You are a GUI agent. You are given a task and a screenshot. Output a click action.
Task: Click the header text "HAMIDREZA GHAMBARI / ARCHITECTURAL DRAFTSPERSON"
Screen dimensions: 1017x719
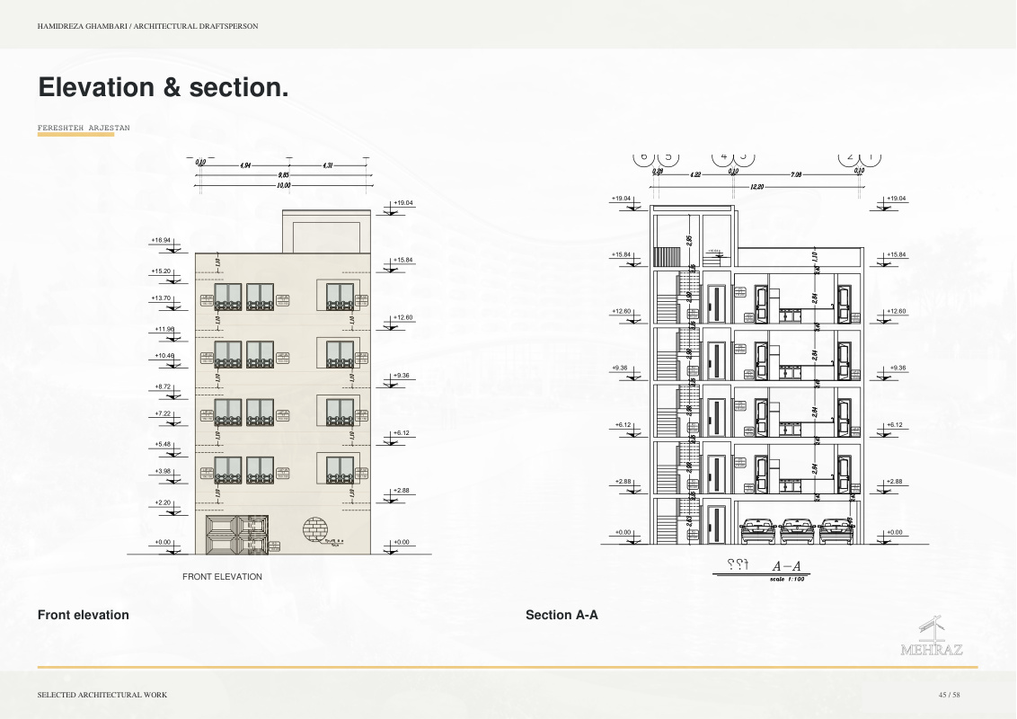[x=148, y=27]
